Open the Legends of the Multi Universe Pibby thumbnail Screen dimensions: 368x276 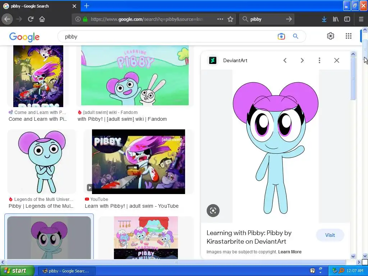[x=42, y=161]
